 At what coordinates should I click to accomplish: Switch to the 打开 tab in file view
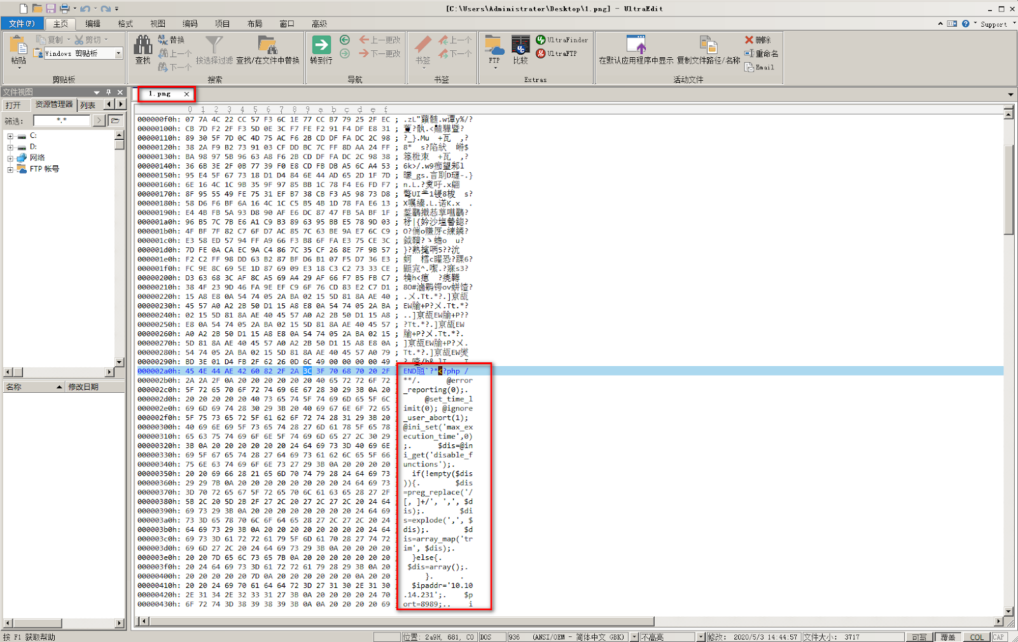coord(13,105)
